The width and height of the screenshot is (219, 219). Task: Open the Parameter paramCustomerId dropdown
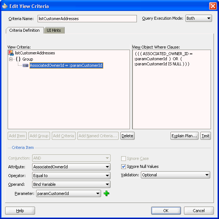coord(69,193)
